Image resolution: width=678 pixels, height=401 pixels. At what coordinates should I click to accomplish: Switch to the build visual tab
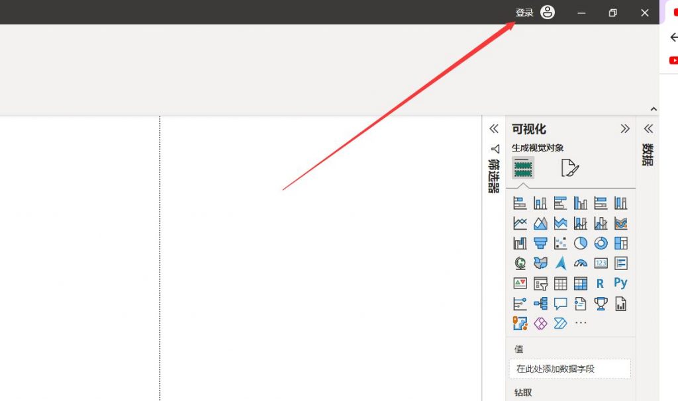click(x=523, y=167)
